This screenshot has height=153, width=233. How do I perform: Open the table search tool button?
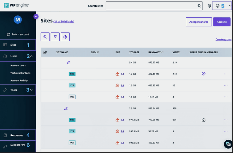45,37
